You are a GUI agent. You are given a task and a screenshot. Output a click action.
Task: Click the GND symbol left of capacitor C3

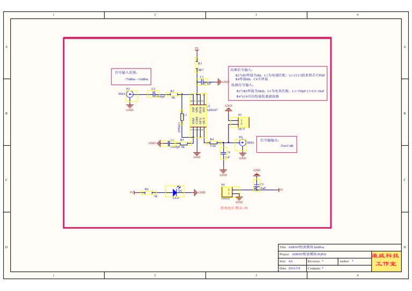[x=154, y=143]
